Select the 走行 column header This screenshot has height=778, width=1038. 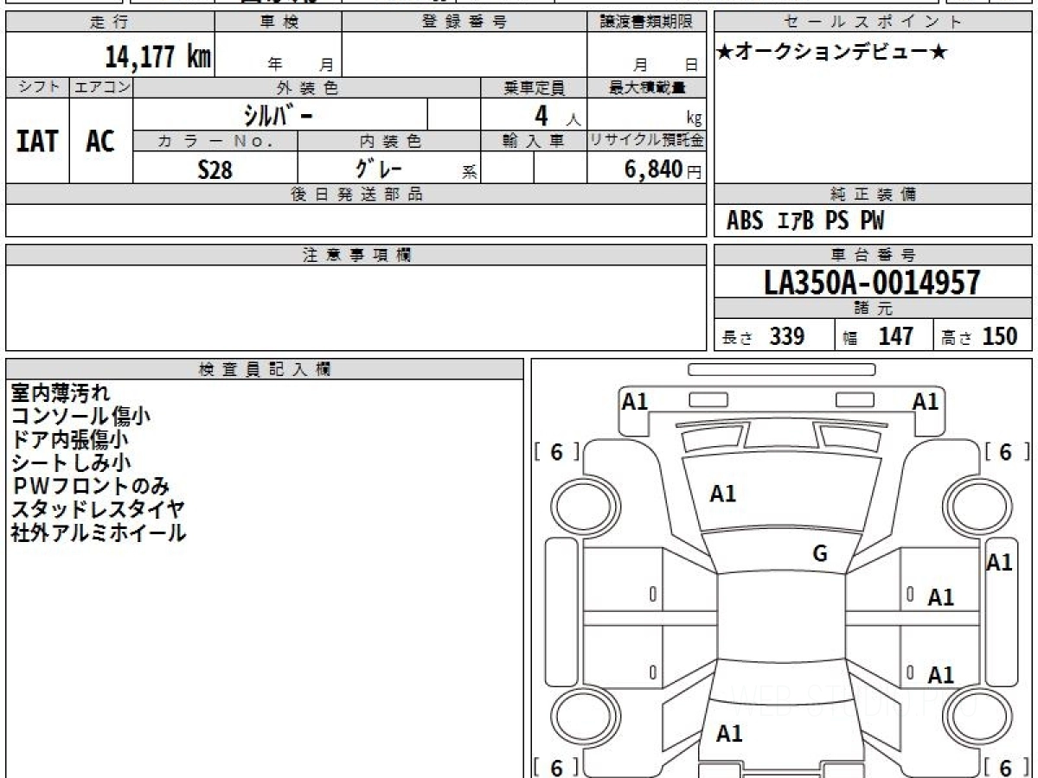pyautogui.click(x=110, y=22)
